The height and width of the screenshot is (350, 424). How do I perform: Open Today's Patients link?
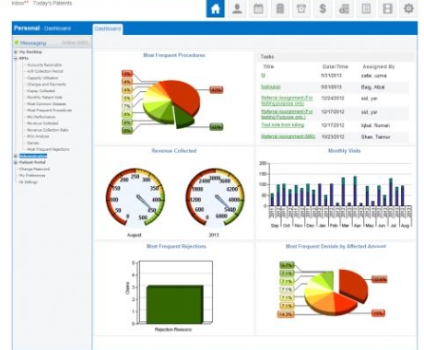coord(53,3)
